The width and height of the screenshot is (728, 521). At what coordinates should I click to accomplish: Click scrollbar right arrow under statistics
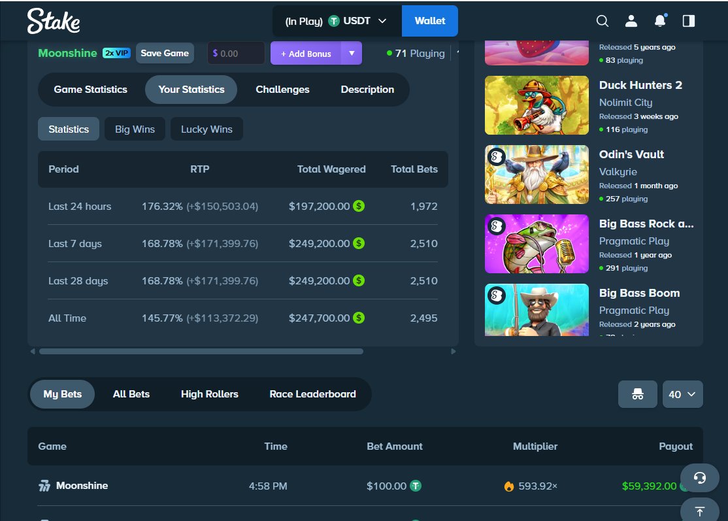(x=454, y=352)
